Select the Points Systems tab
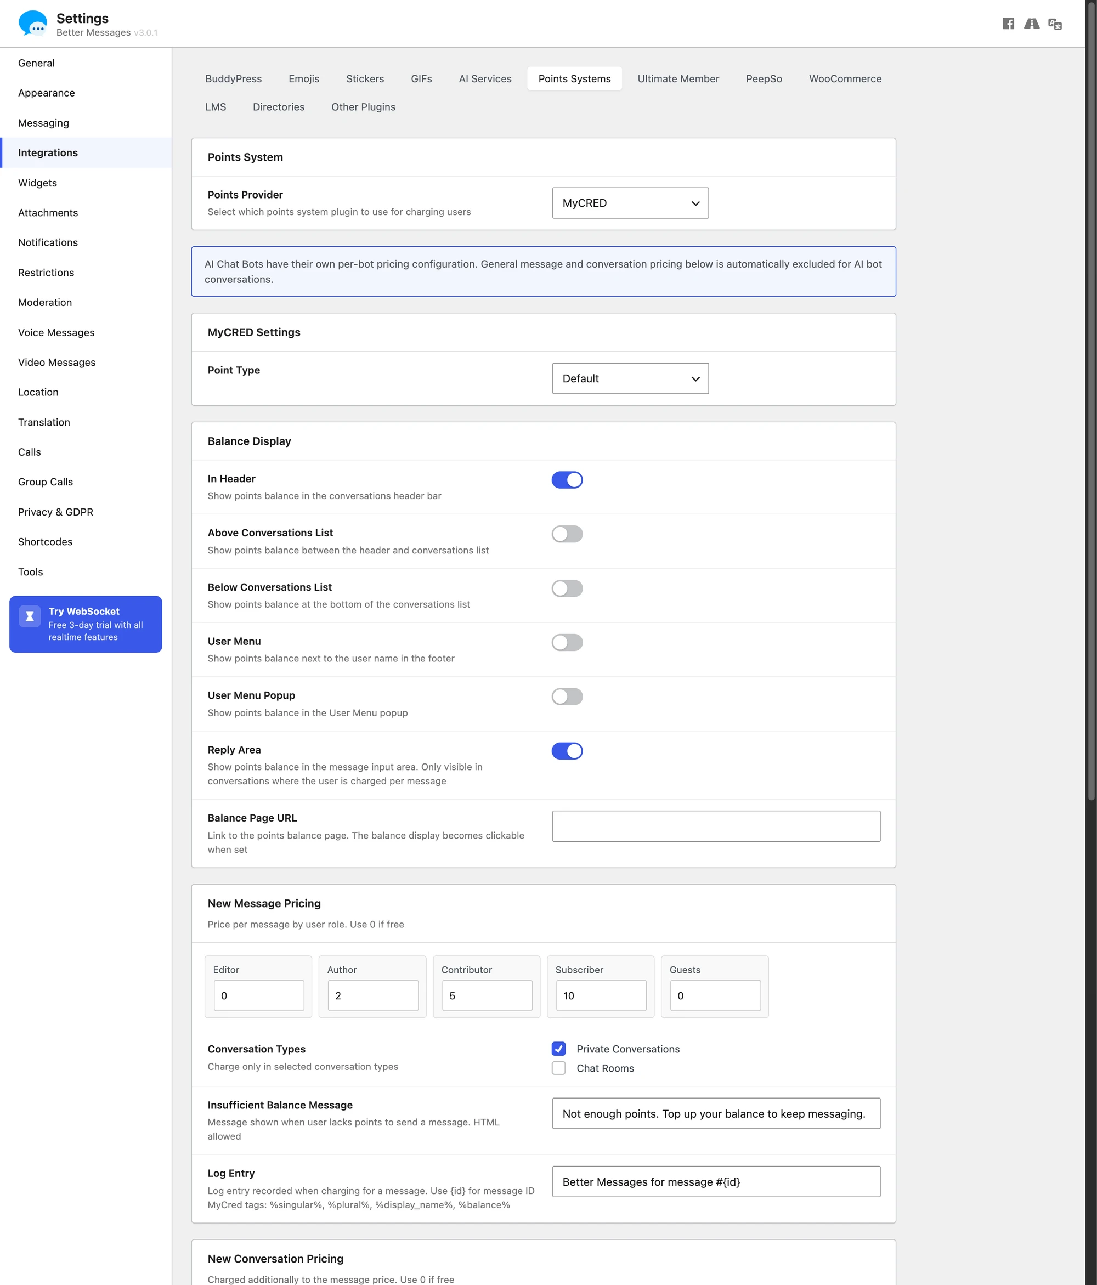 click(x=574, y=79)
